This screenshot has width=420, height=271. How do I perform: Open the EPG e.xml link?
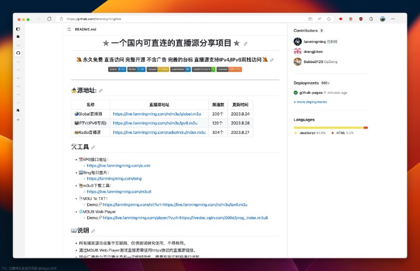(119, 166)
